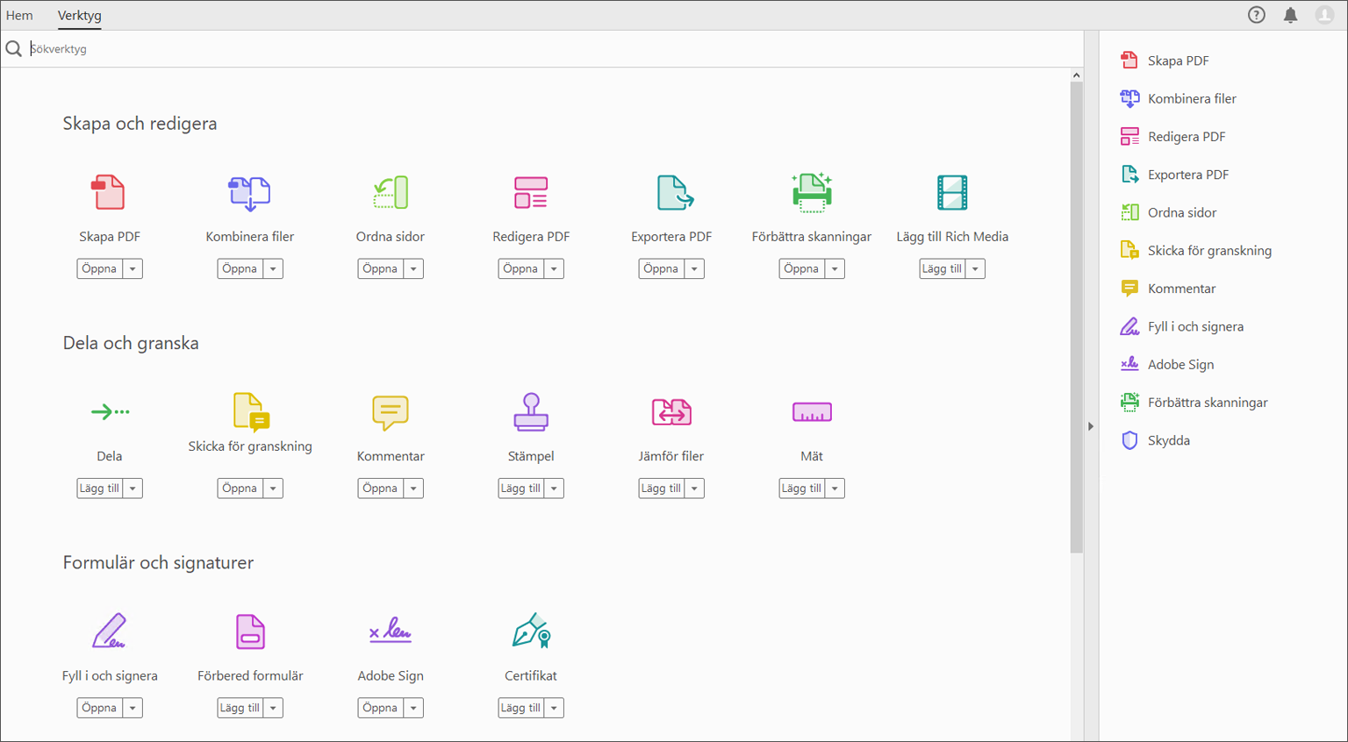Click Lägg till under Mät
The image size is (1348, 742).
[x=802, y=489]
